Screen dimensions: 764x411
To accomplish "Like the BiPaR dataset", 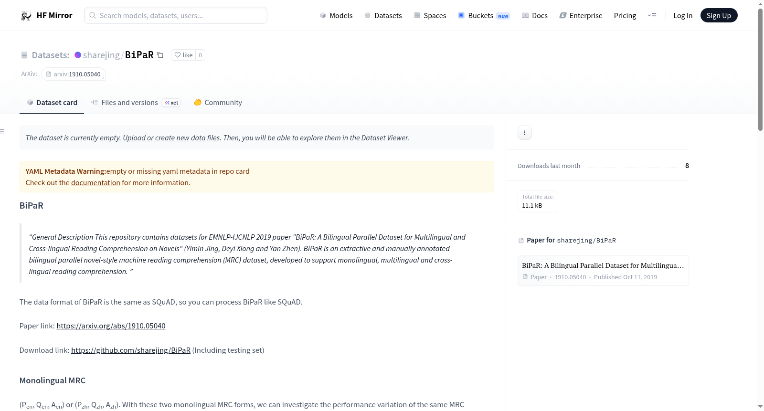I will pyautogui.click(x=183, y=55).
